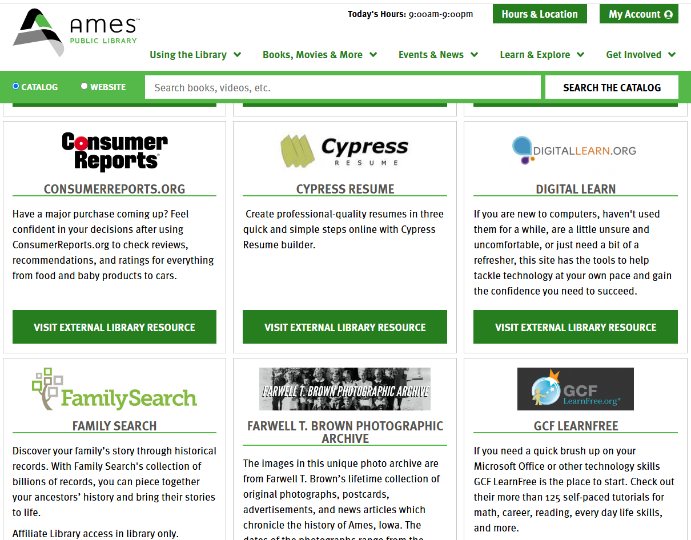
Task: Open the Events & News dropdown
Action: pos(438,55)
